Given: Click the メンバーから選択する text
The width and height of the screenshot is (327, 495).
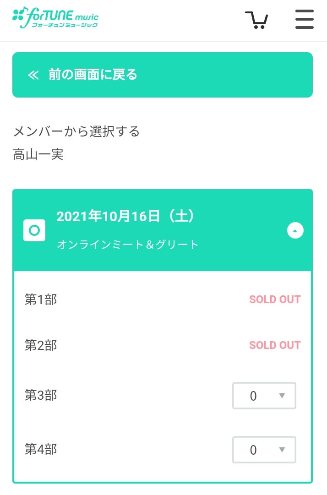Looking at the screenshot, I should pos(76,132).
